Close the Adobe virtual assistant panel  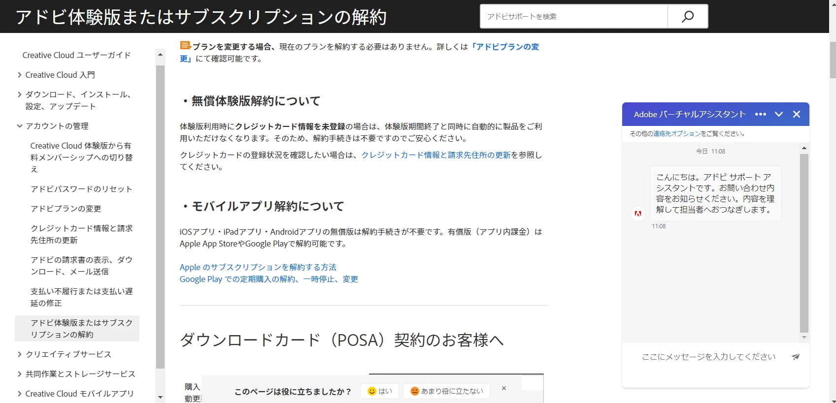pyautogui.click(x=797, y=114)
